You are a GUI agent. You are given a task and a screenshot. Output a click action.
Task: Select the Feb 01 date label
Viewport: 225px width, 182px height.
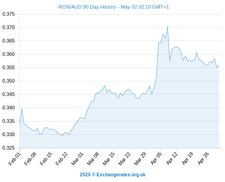(15, 159)
